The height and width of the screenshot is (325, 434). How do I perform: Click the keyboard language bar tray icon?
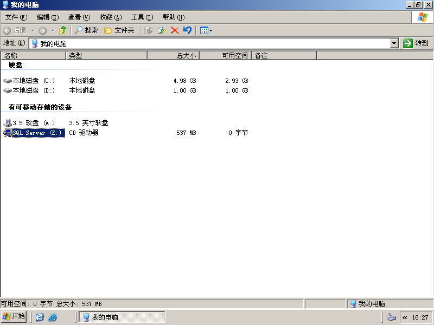pos(391,317)
